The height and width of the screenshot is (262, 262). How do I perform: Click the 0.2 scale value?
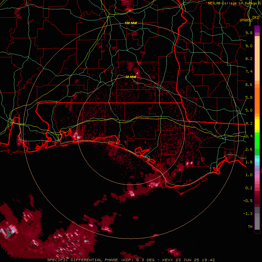click(249, 188)
